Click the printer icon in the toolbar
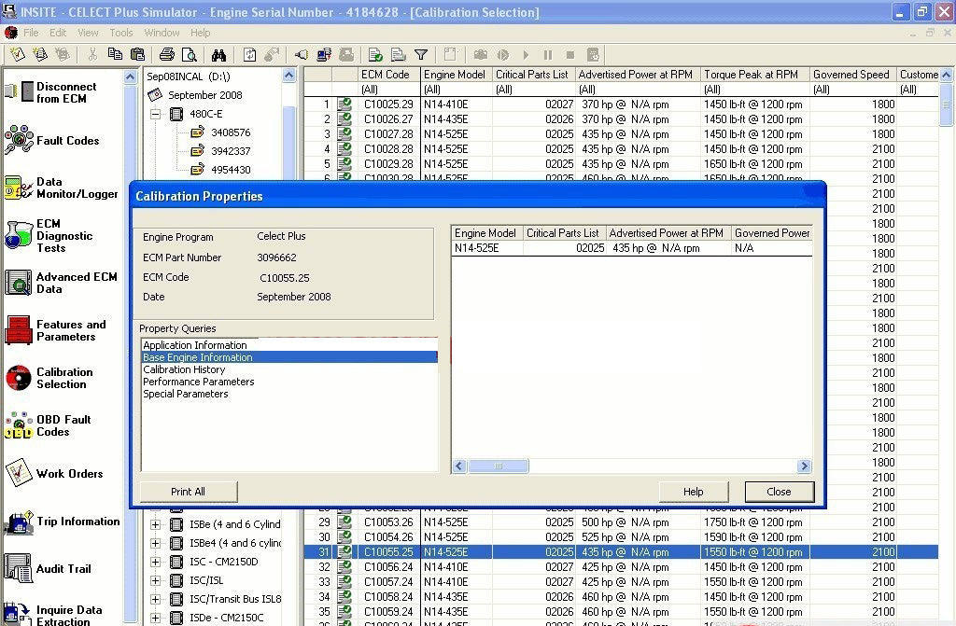Viewport: 956px width, 626px height. tap(167, 55)
